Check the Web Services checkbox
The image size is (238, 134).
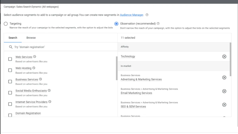coord(10,59)
